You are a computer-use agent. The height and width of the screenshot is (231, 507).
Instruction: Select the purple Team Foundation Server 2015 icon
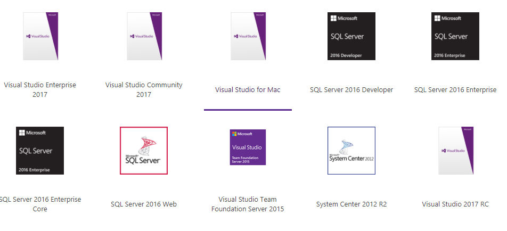(x=248, y=147)
